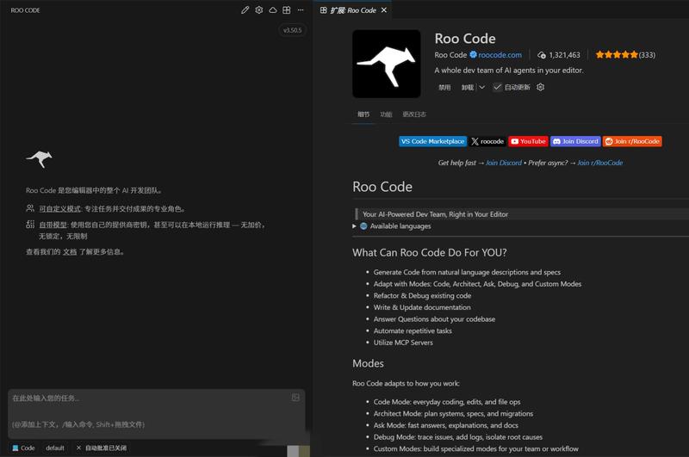
Task: Open the four-squares marketplace icon in panel header
Action: click(x=287, y=9)
